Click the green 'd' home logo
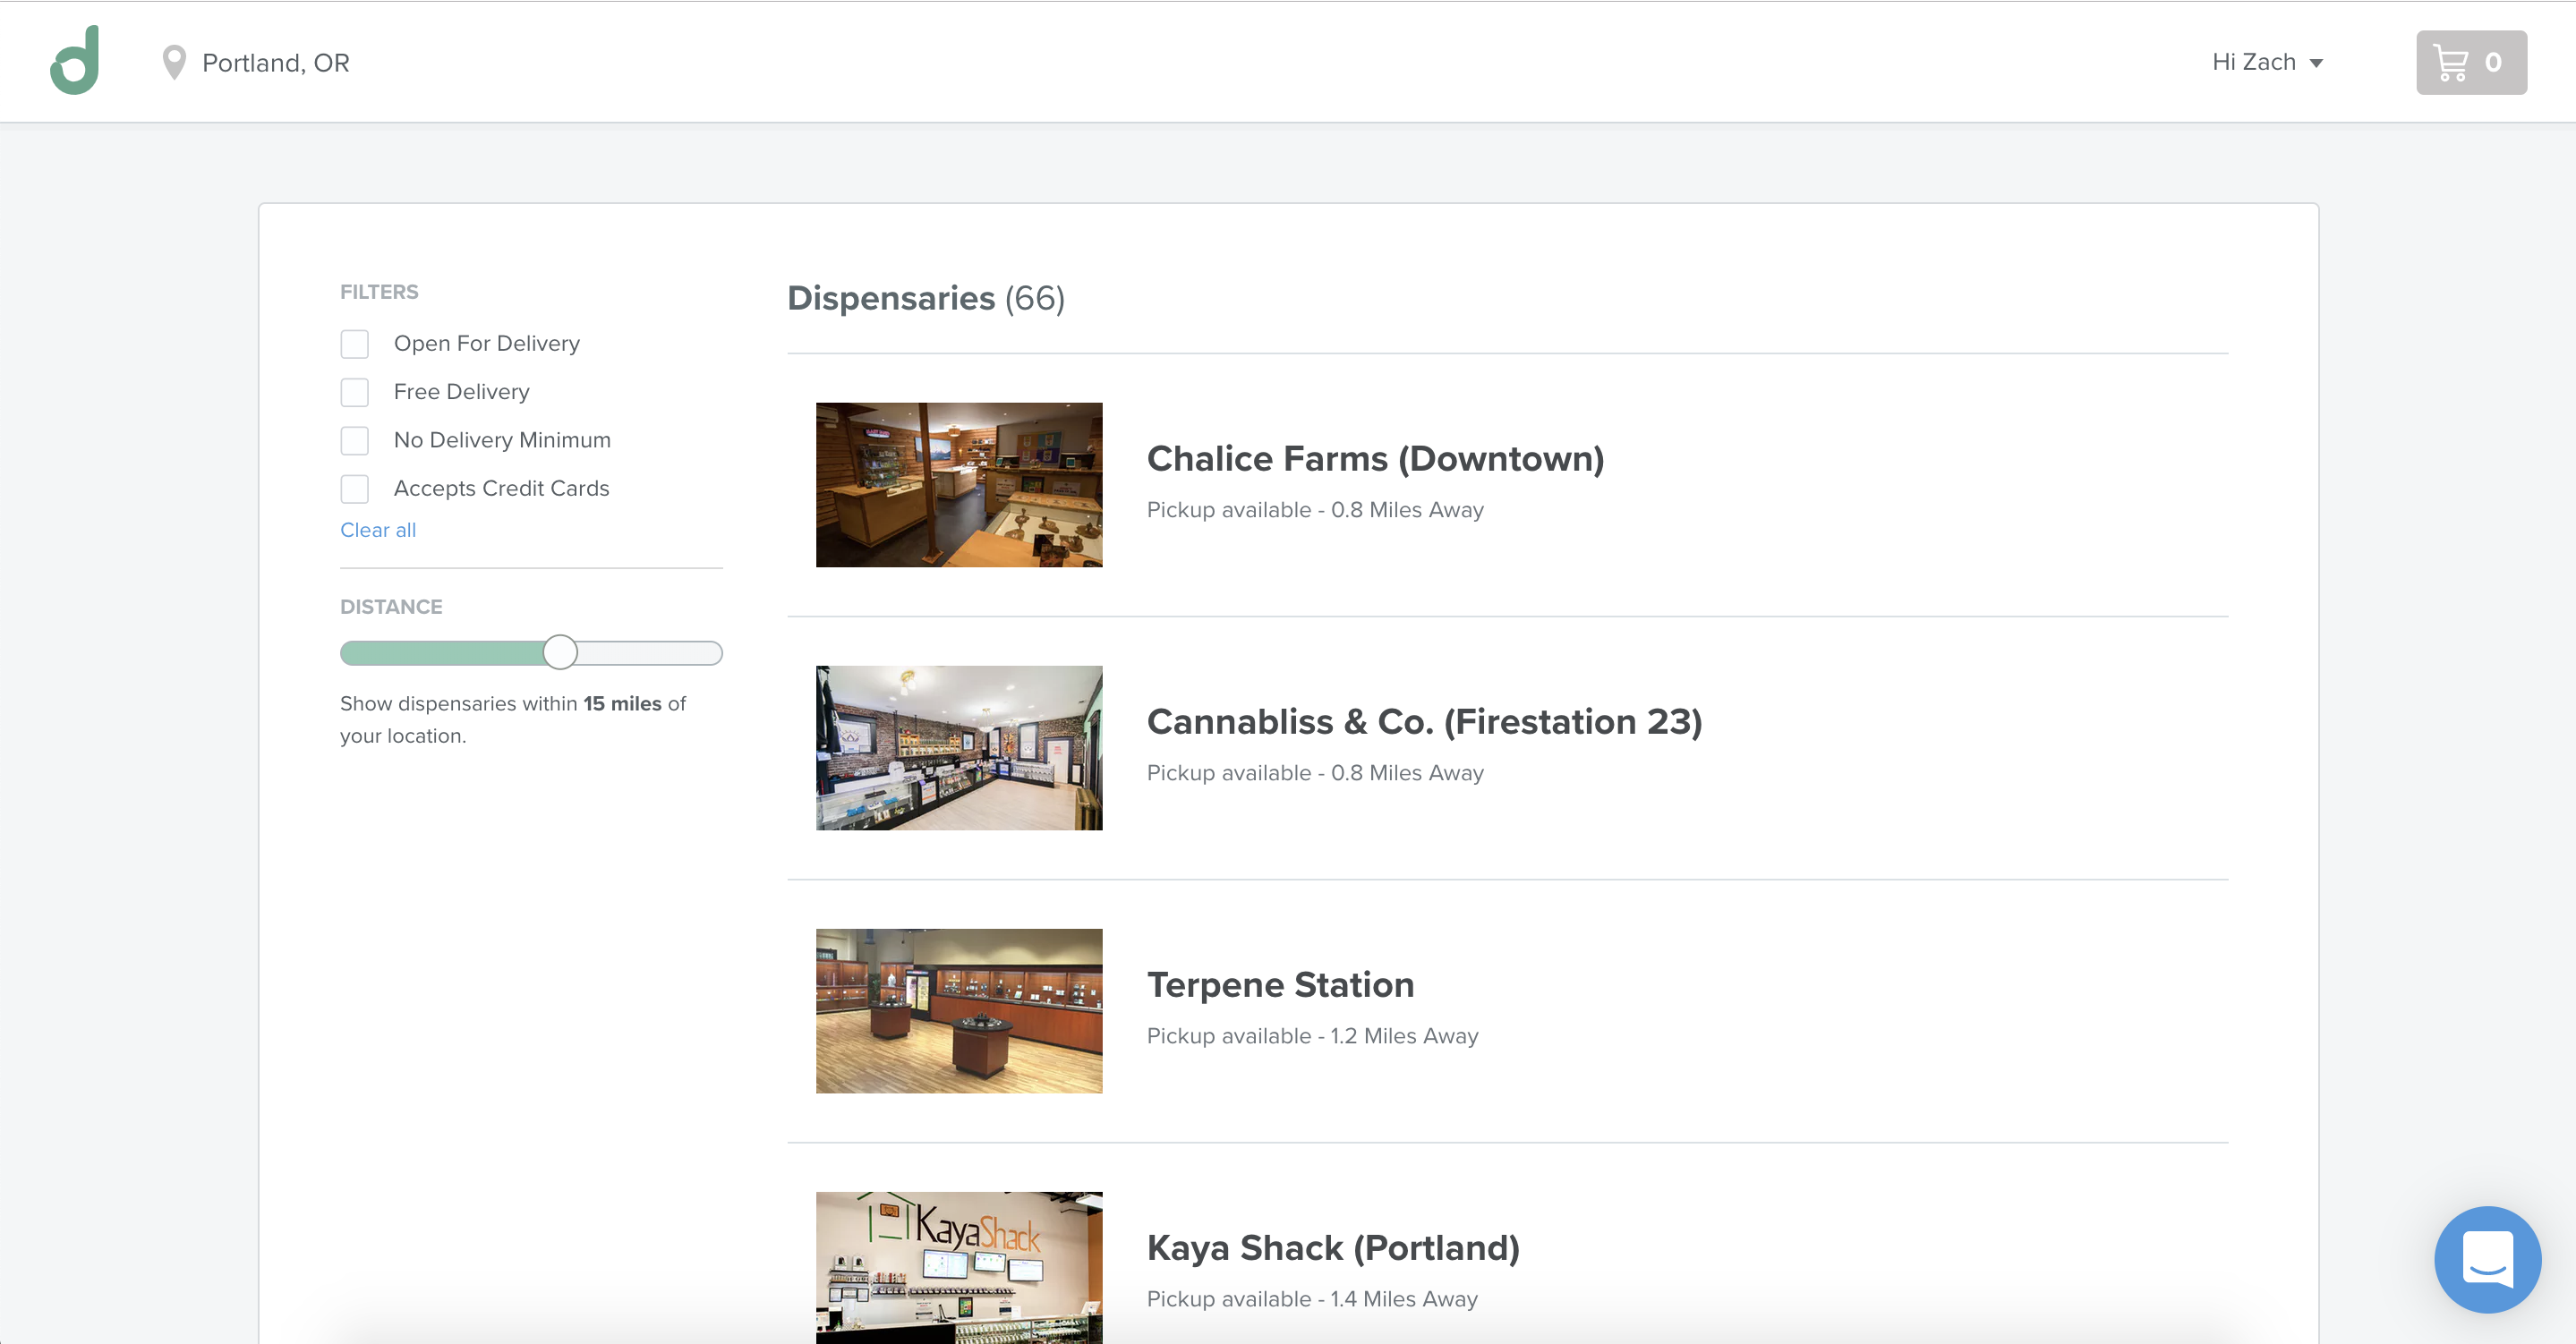 (x=75, y=61)
